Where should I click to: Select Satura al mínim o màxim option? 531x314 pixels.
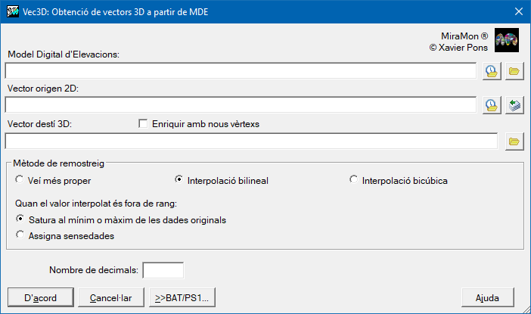pyautogui.click(x=20, y=220)
